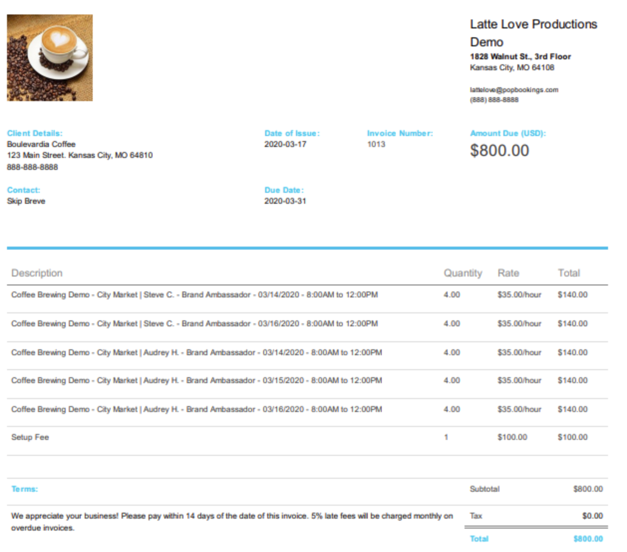Click the Setup Fee line description

tap(30, 437)
